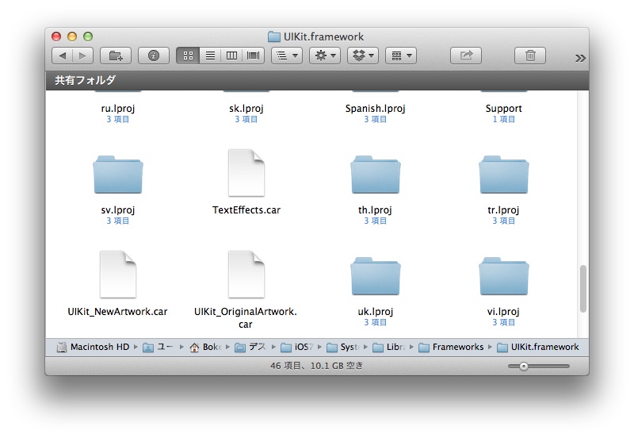Minimize the window with the yellow button
The height and width of the screenshot is (438, 634).
point(72,36)
